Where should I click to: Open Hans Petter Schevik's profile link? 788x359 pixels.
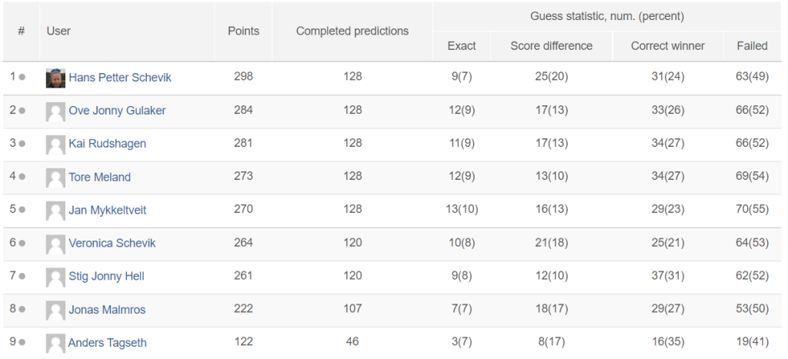[x=120, y=78]
